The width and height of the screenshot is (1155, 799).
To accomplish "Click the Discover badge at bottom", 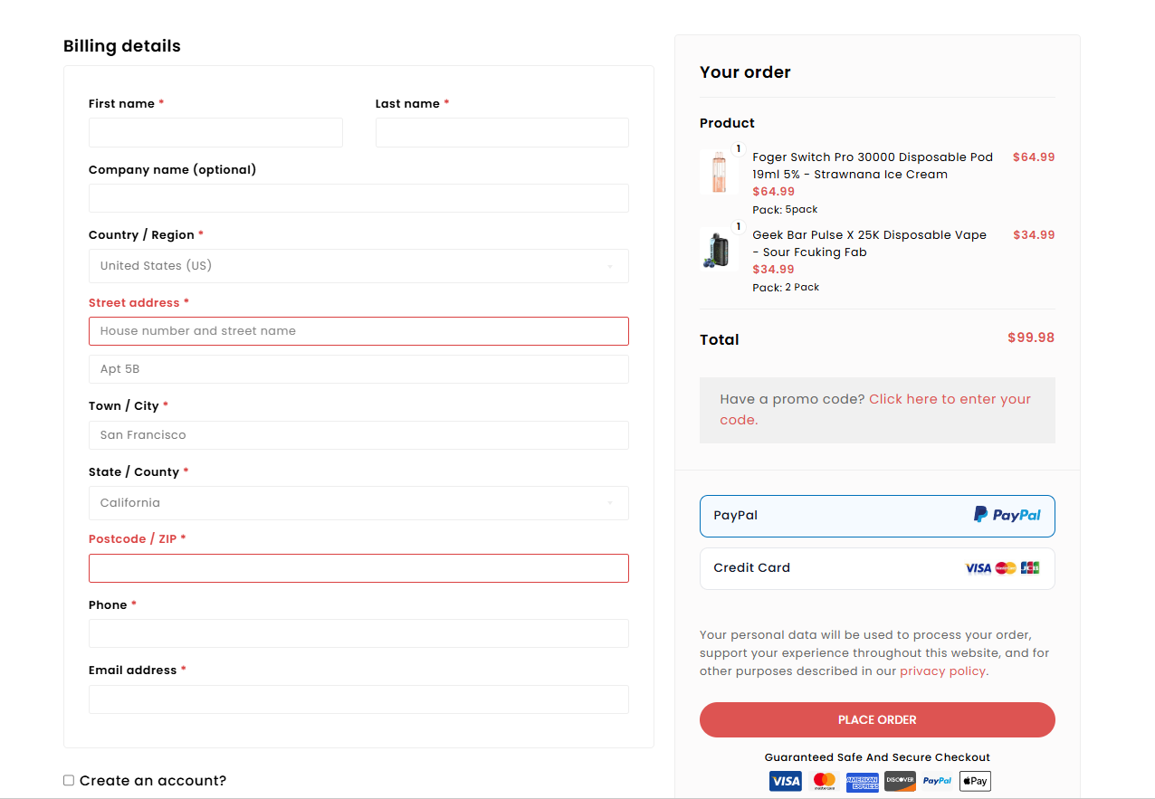I will coord(900,781).
